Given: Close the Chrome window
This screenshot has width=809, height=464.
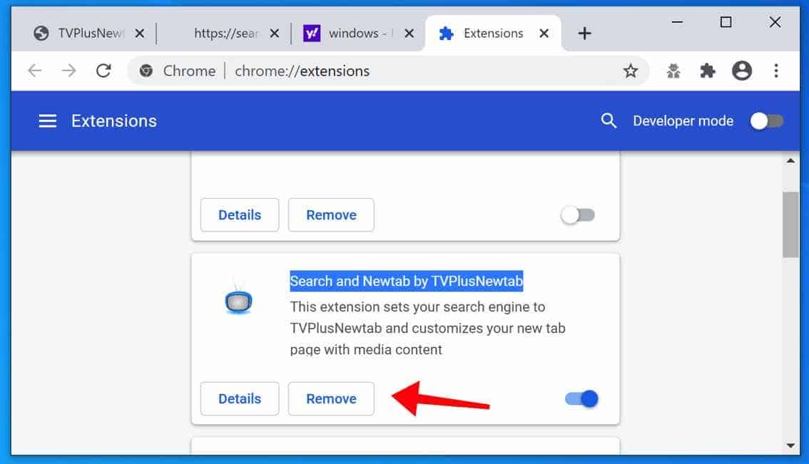Looking at the screenshot, I should point(775,22).
